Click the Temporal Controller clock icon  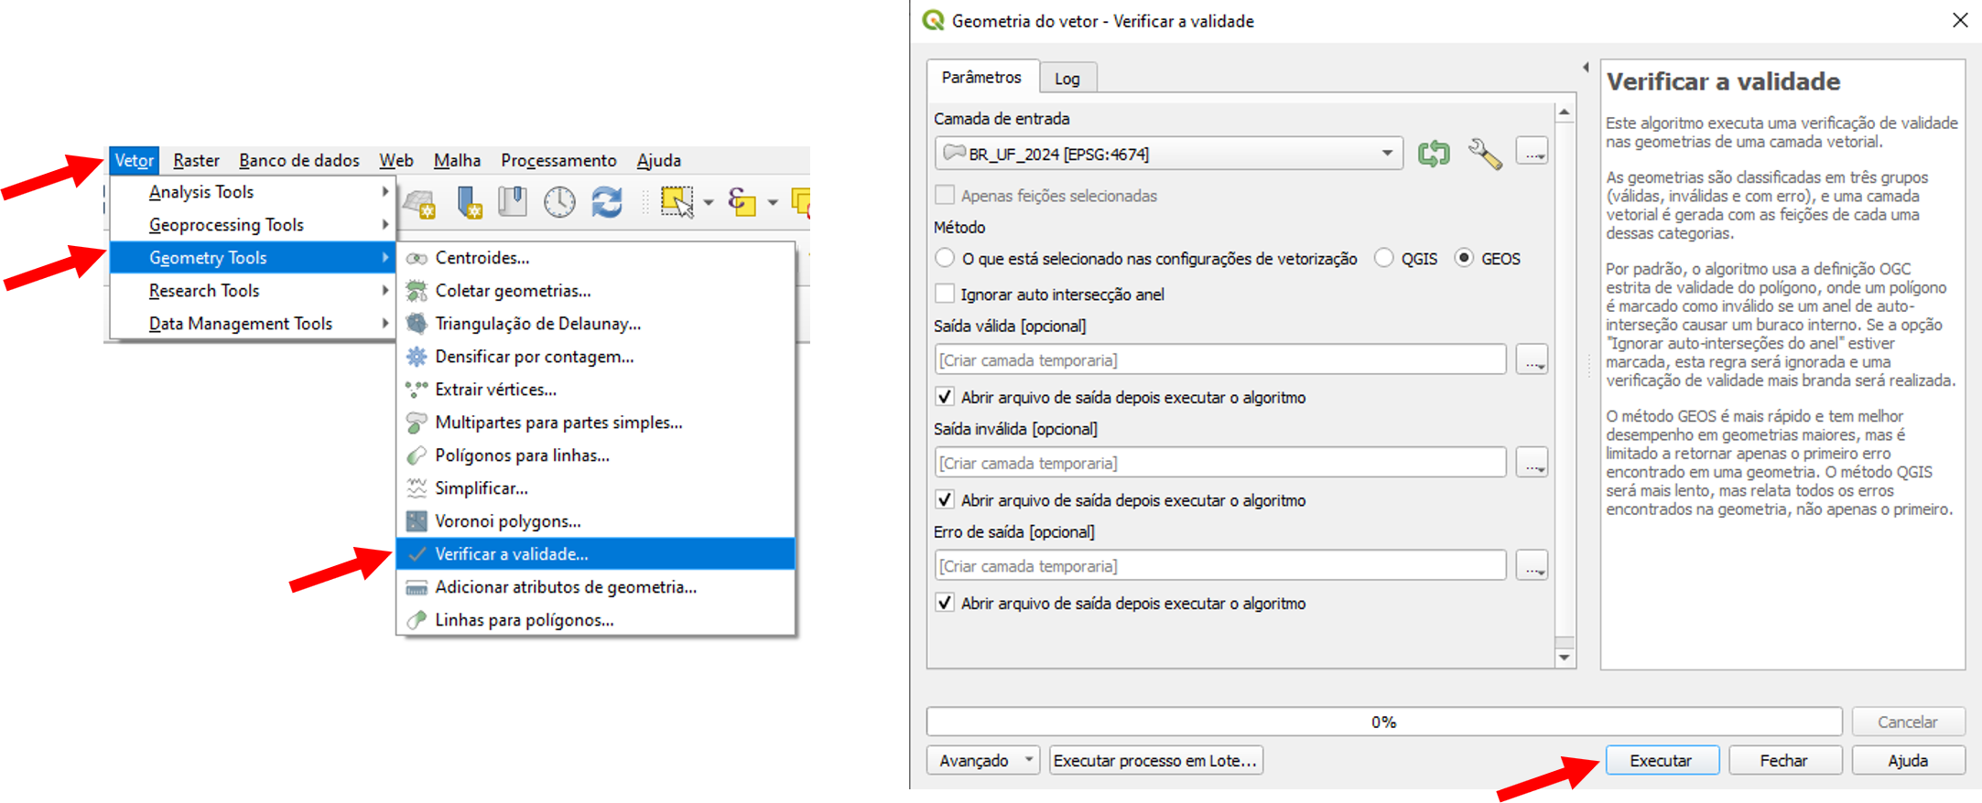[x=559, y=201]
